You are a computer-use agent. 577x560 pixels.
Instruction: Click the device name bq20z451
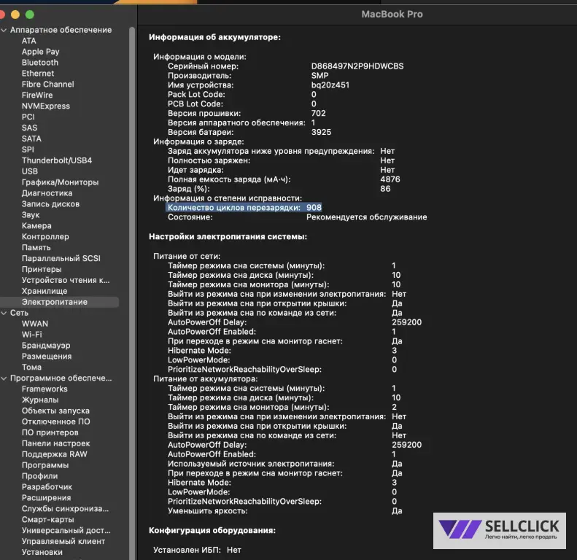coord(330,85)
